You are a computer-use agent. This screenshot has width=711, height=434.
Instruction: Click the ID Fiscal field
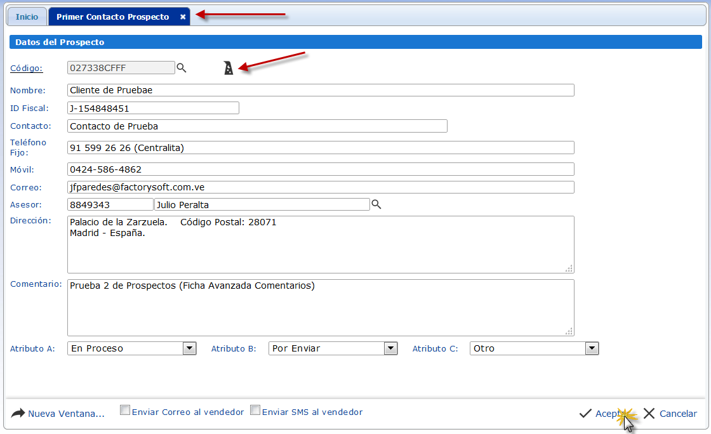tap(153, 108)
